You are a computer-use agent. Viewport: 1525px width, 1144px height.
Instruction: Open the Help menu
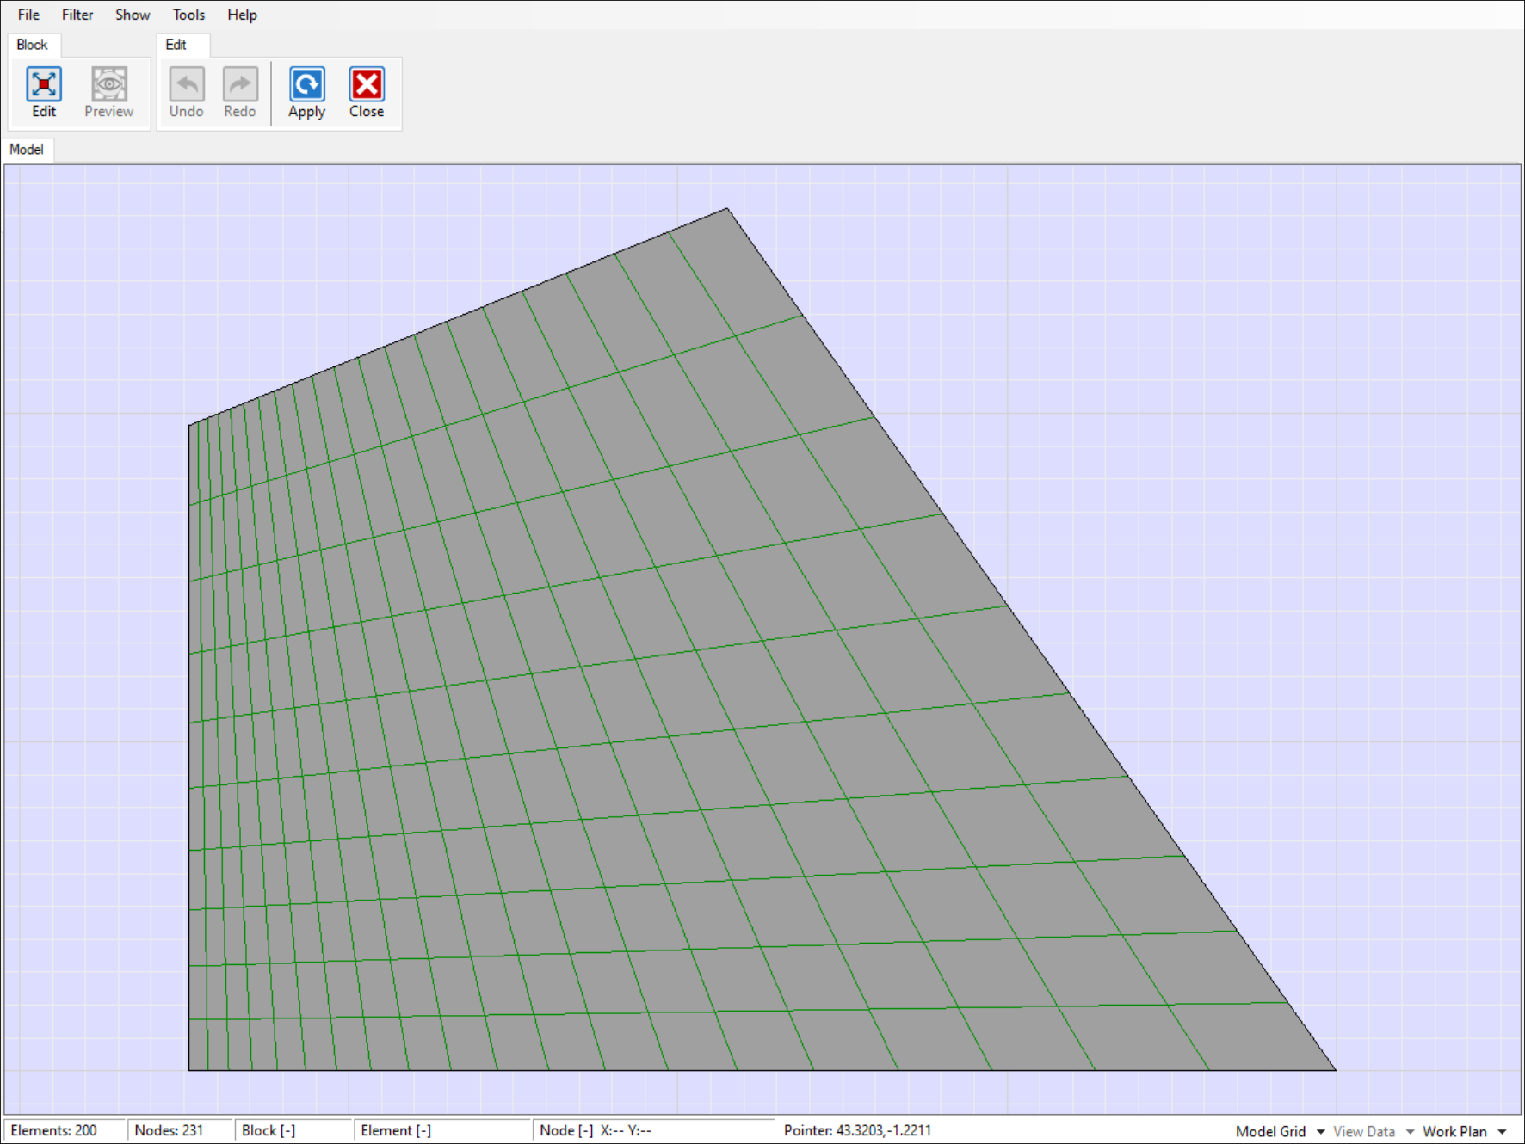click(x=242, y=15)
